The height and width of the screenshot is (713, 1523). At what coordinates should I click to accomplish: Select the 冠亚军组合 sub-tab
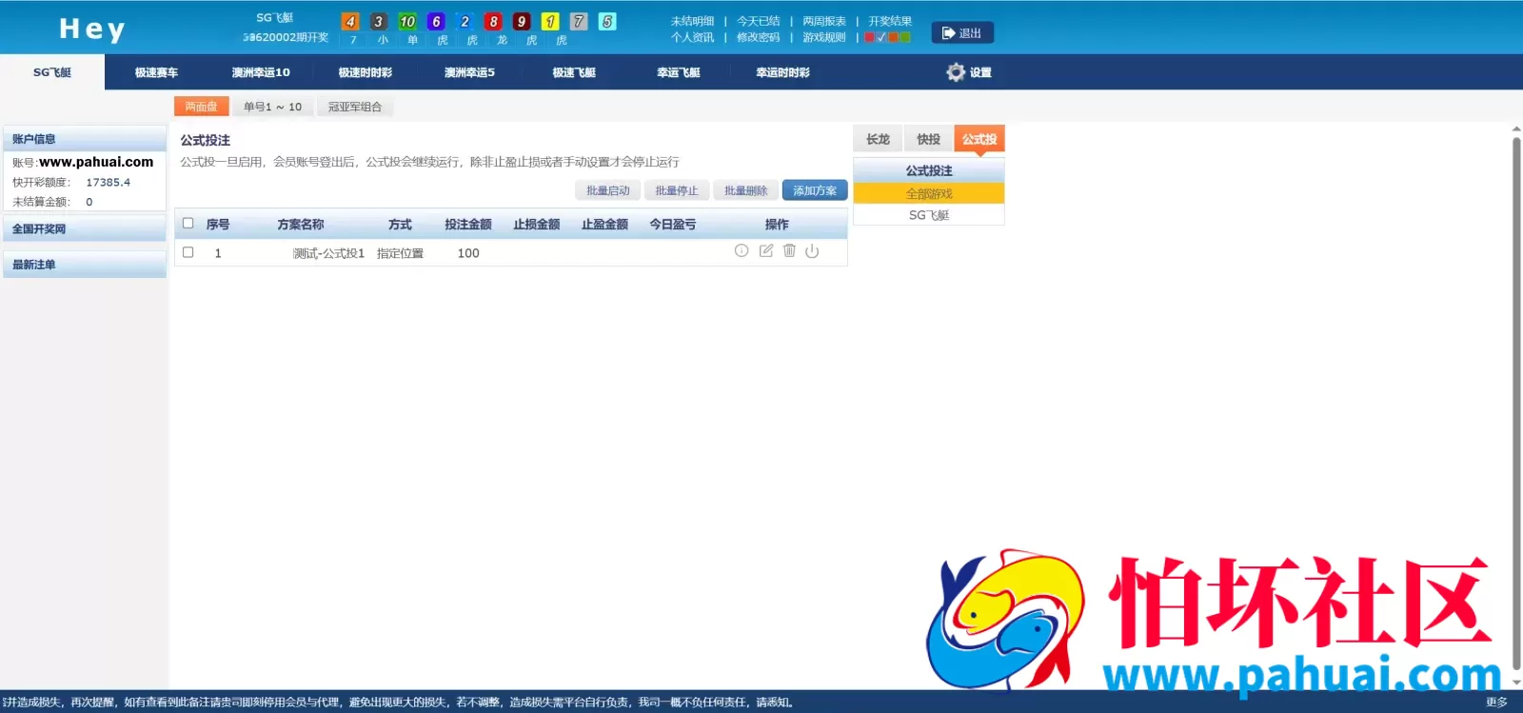[x=355, y=107]
